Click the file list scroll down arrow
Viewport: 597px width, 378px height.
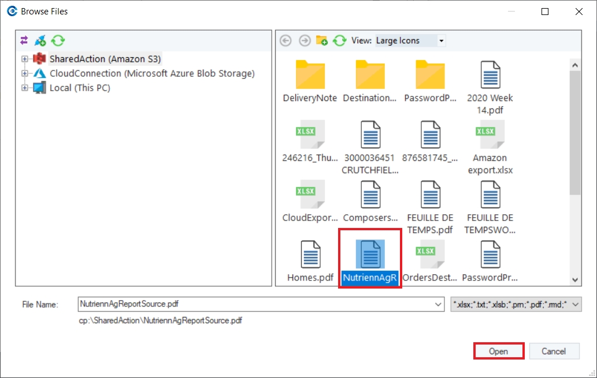(575, 280)
